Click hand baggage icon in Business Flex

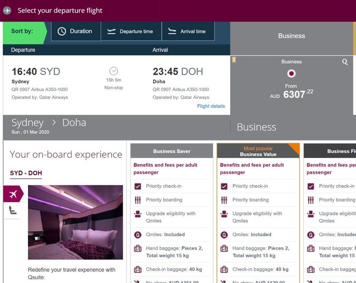311,248
